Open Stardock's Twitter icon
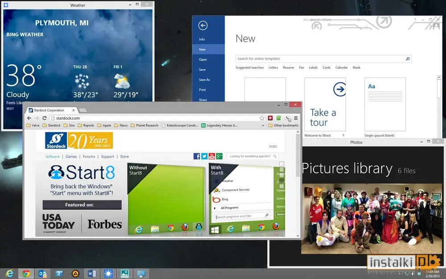This screenshot has height=279, width=446. coord(204,156)
